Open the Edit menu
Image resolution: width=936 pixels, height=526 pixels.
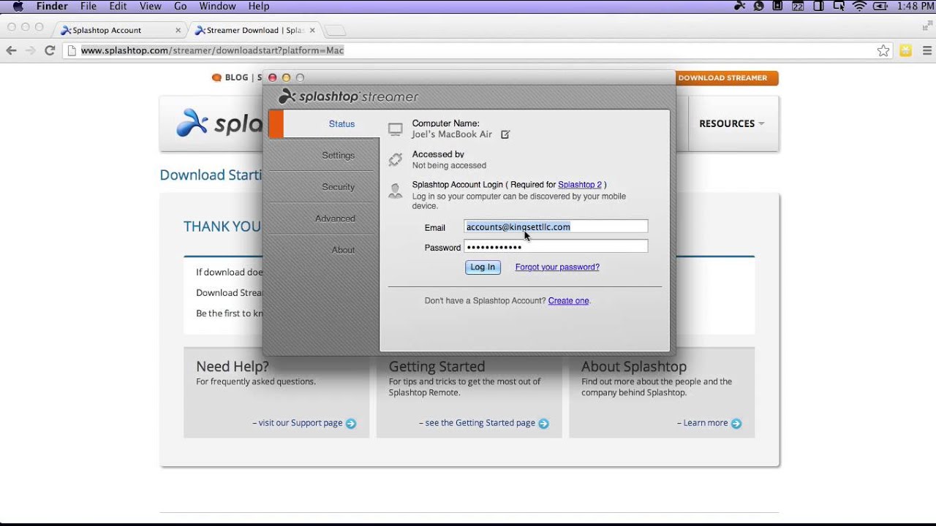[x=118, y=6]
